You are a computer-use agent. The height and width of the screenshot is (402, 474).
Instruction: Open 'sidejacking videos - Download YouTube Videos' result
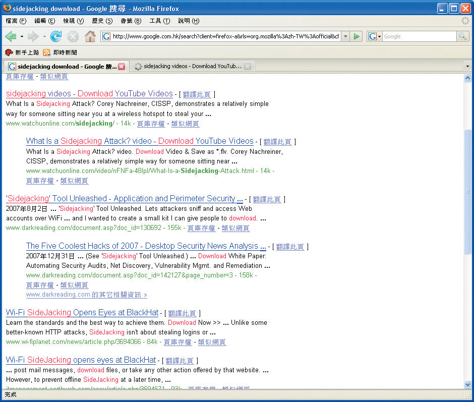pos(89,94)
